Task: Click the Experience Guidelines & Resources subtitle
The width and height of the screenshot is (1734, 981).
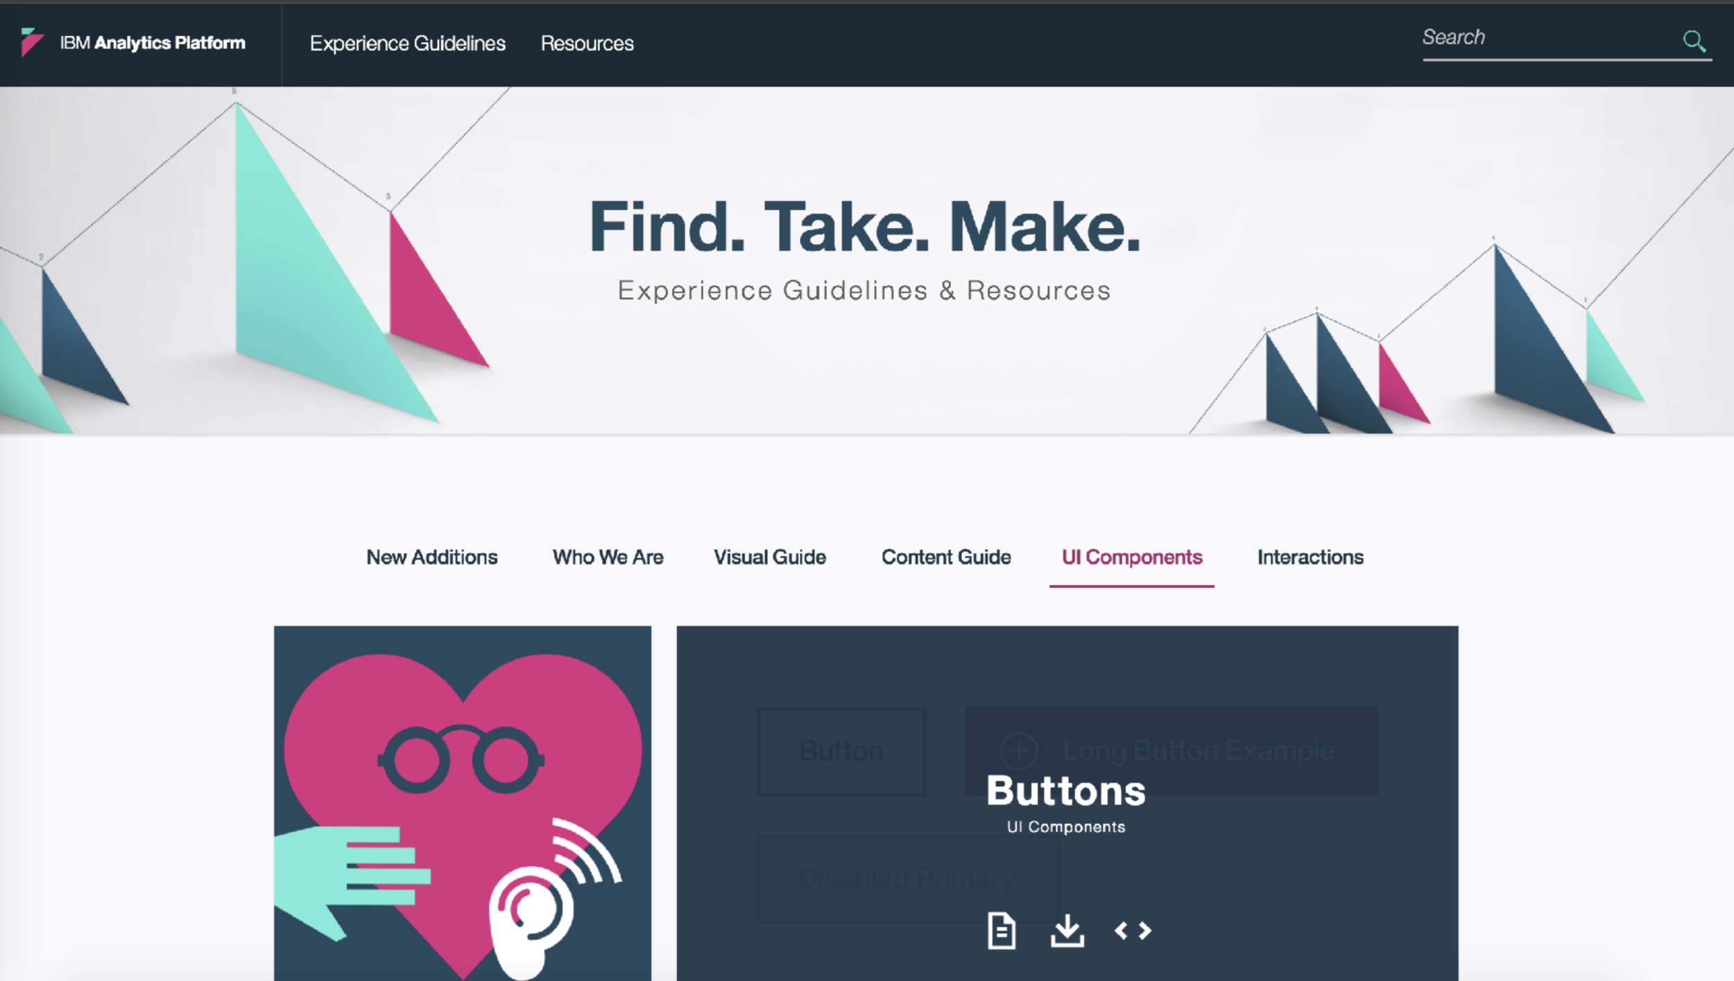Action: pyautogui.click(x=864, y=290)
